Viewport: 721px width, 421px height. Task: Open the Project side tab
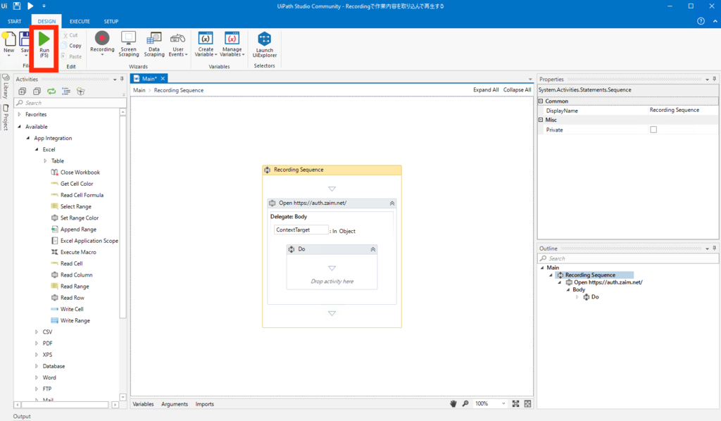pos(6,118)
